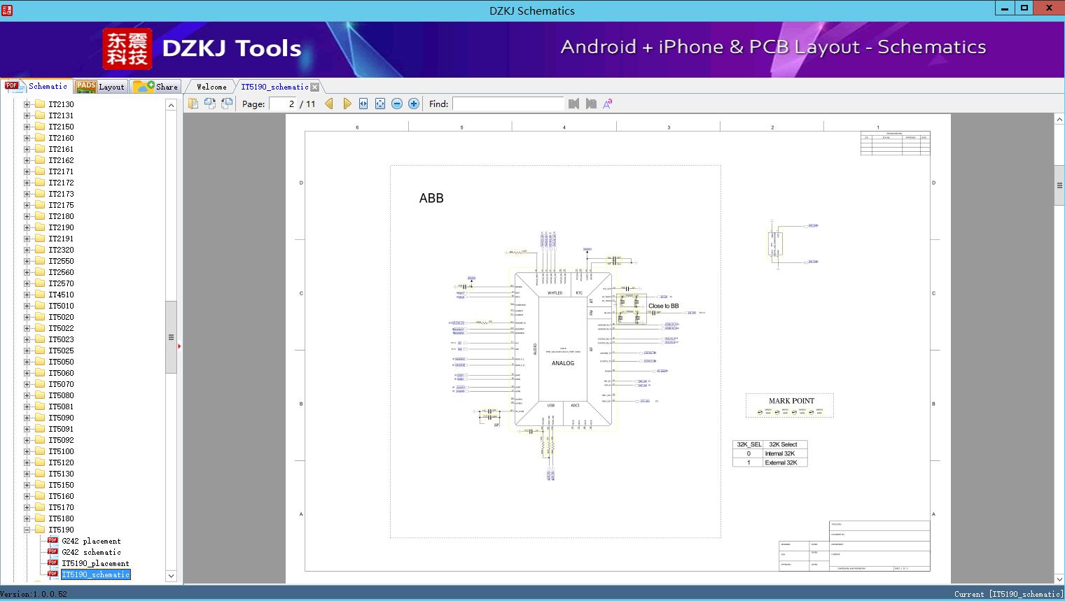
Task: Click the find next icon
Action: pos(591,104)
